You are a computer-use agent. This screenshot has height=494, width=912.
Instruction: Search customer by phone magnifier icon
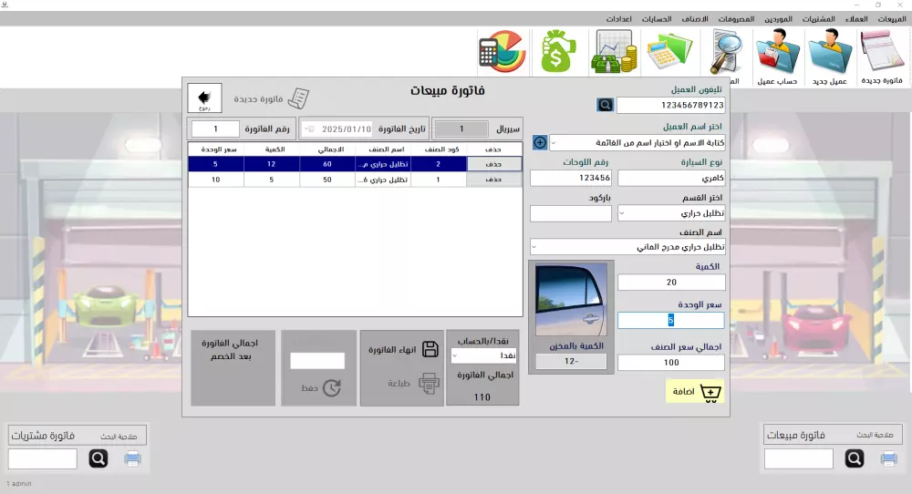click(x=605, y=105)
